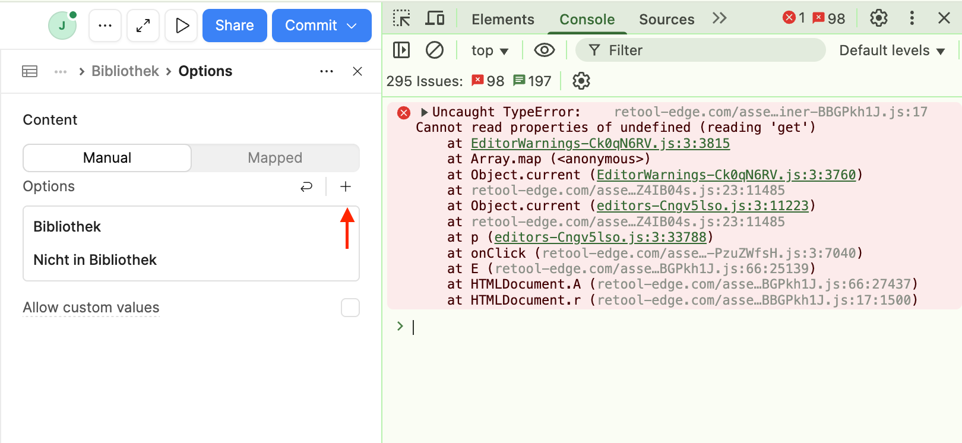Open DevTools settings gear icon
The width and height of the screenshot is (962, 443).
pos(878,18)
